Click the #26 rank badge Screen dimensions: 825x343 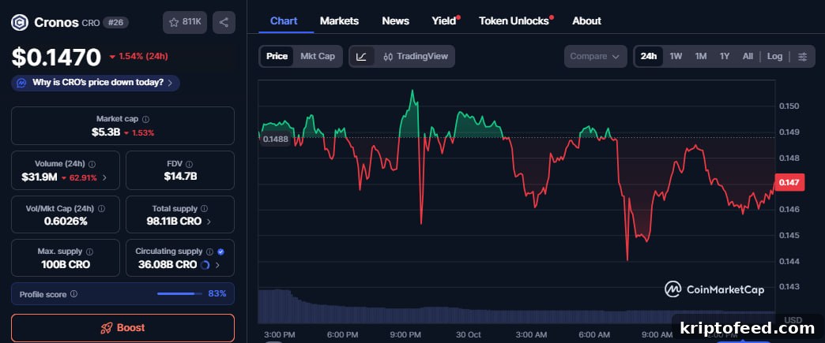pos(115,23)
